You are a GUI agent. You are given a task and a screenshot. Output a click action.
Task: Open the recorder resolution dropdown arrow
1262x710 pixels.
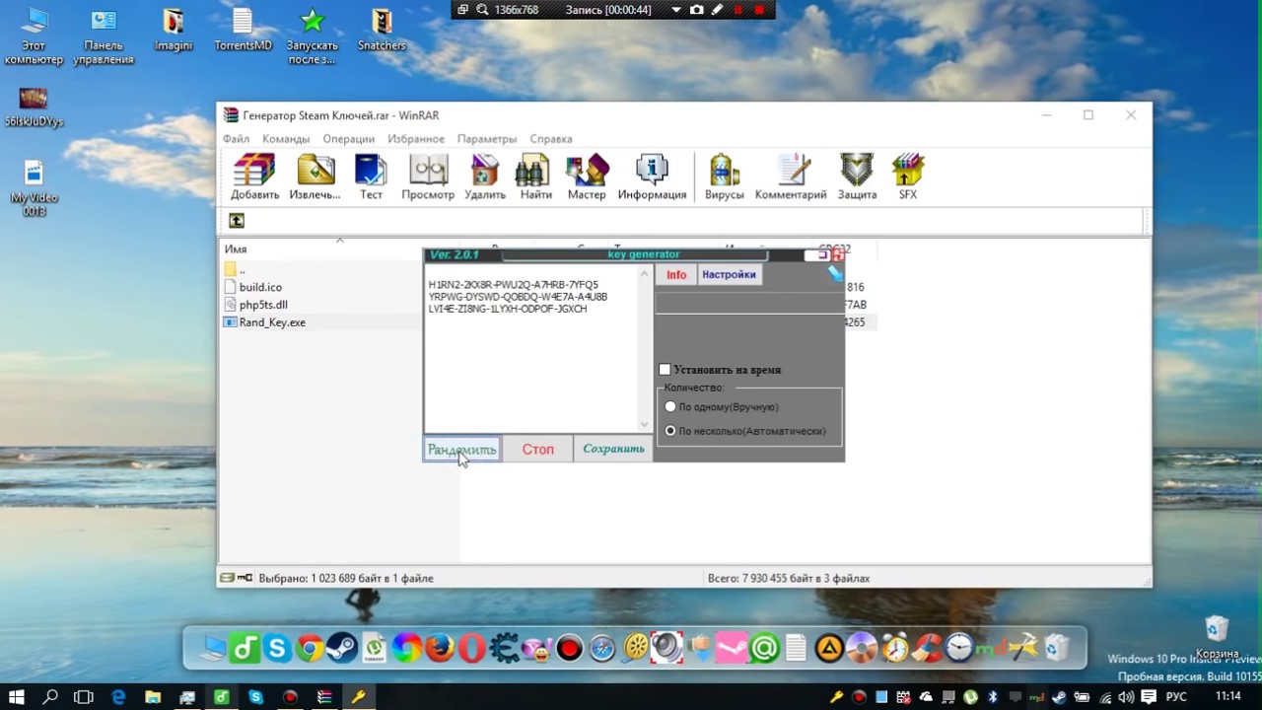tap(675, 9)
